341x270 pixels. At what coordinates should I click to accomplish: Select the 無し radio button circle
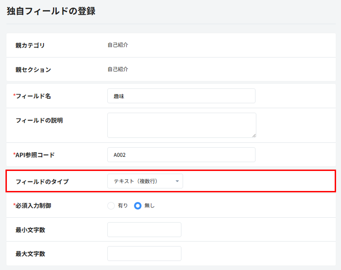click(138, 206)
